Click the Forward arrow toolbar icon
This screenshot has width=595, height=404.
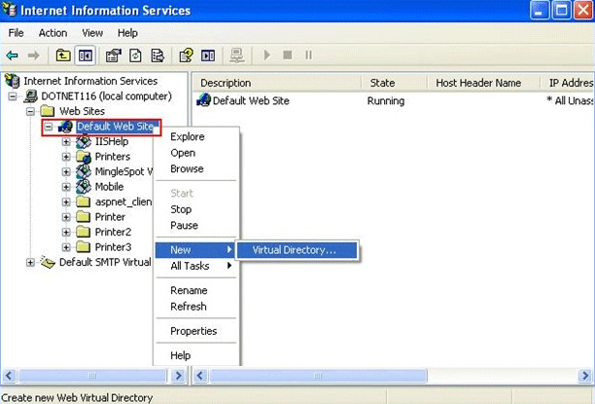(33, 55)
